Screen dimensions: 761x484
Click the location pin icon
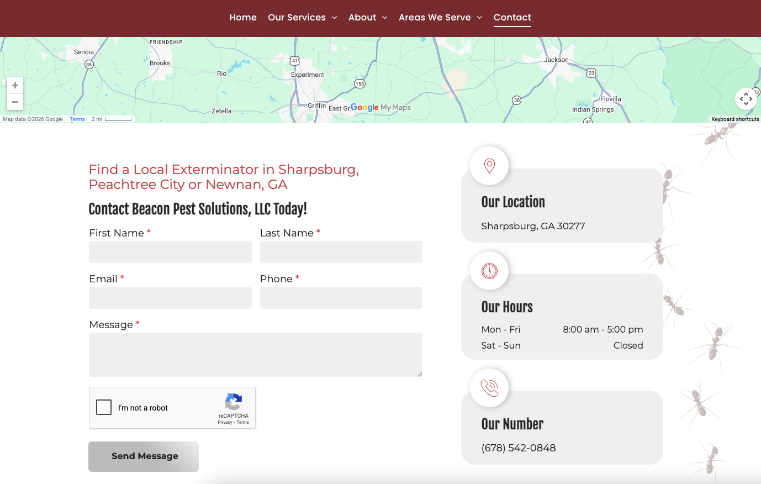pyautogui.click(x=489, y=165)
